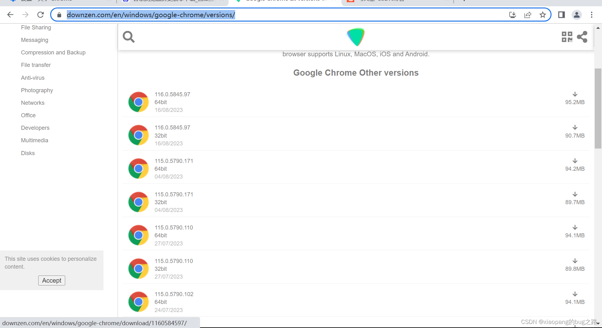The width and height of the screenshot is (602, 328).
Task: Click the 95.2MB file size
Action: click(575, 102)
